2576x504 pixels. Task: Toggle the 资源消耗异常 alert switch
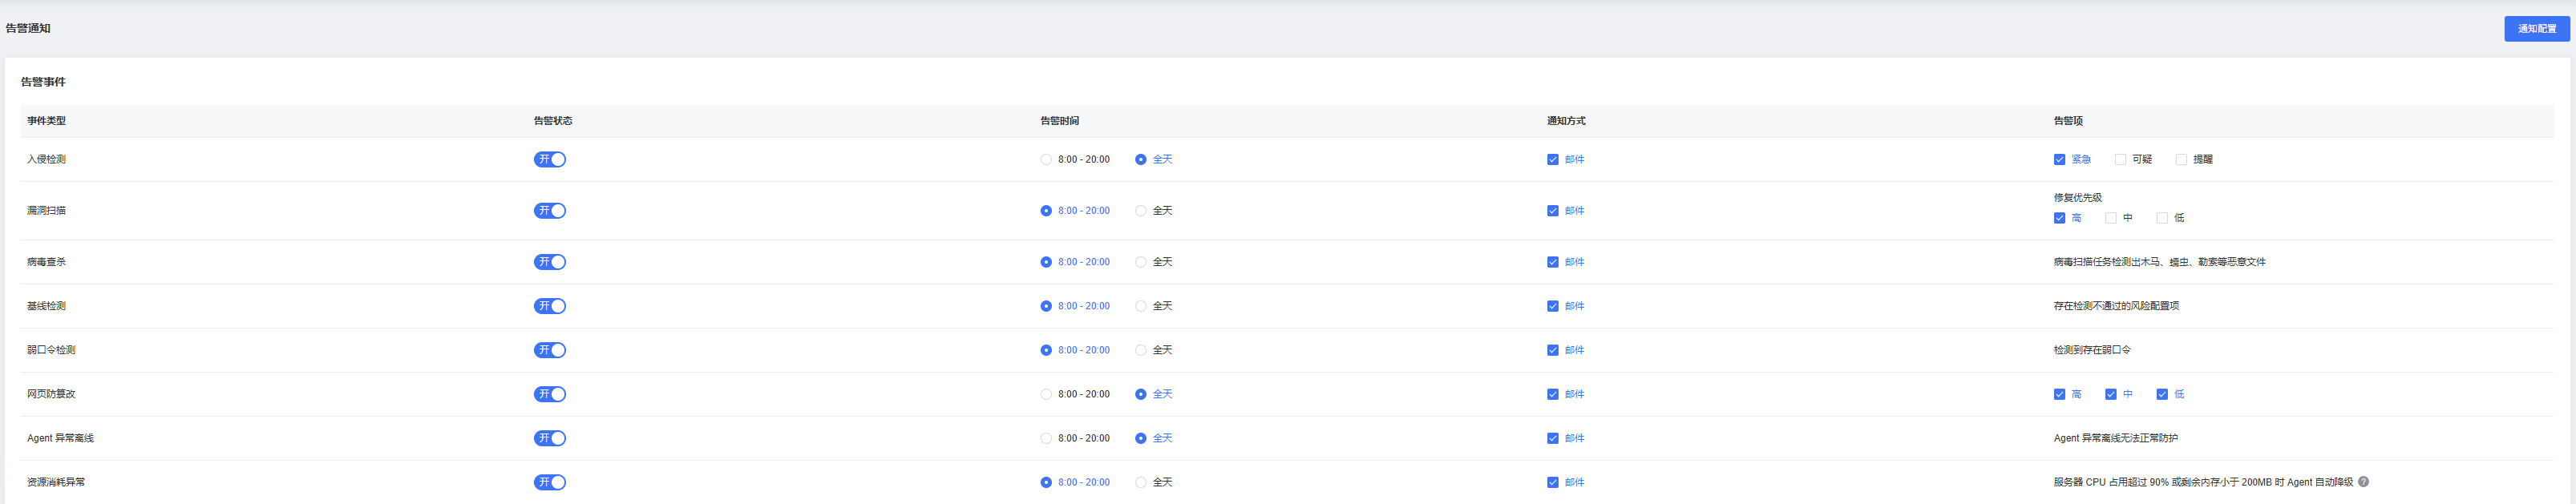click(x=550, y=482)
